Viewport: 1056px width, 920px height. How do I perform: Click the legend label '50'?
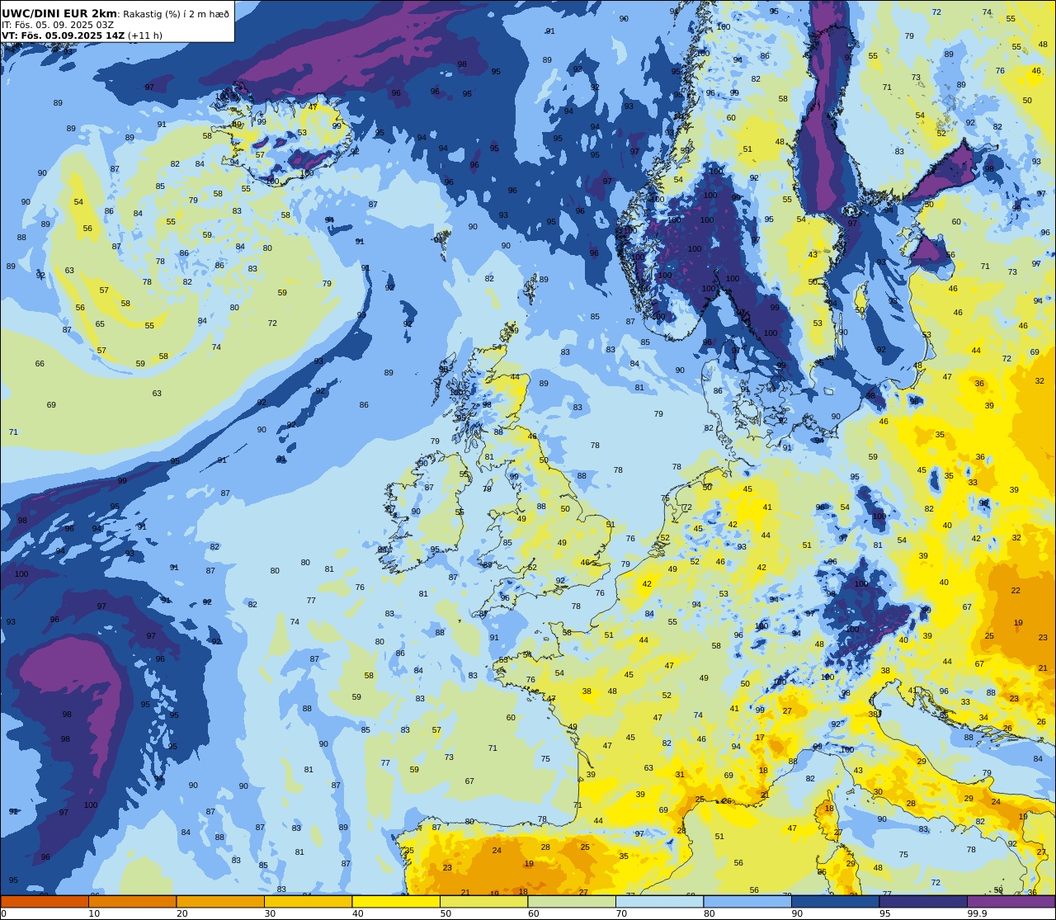click(445, 913)
